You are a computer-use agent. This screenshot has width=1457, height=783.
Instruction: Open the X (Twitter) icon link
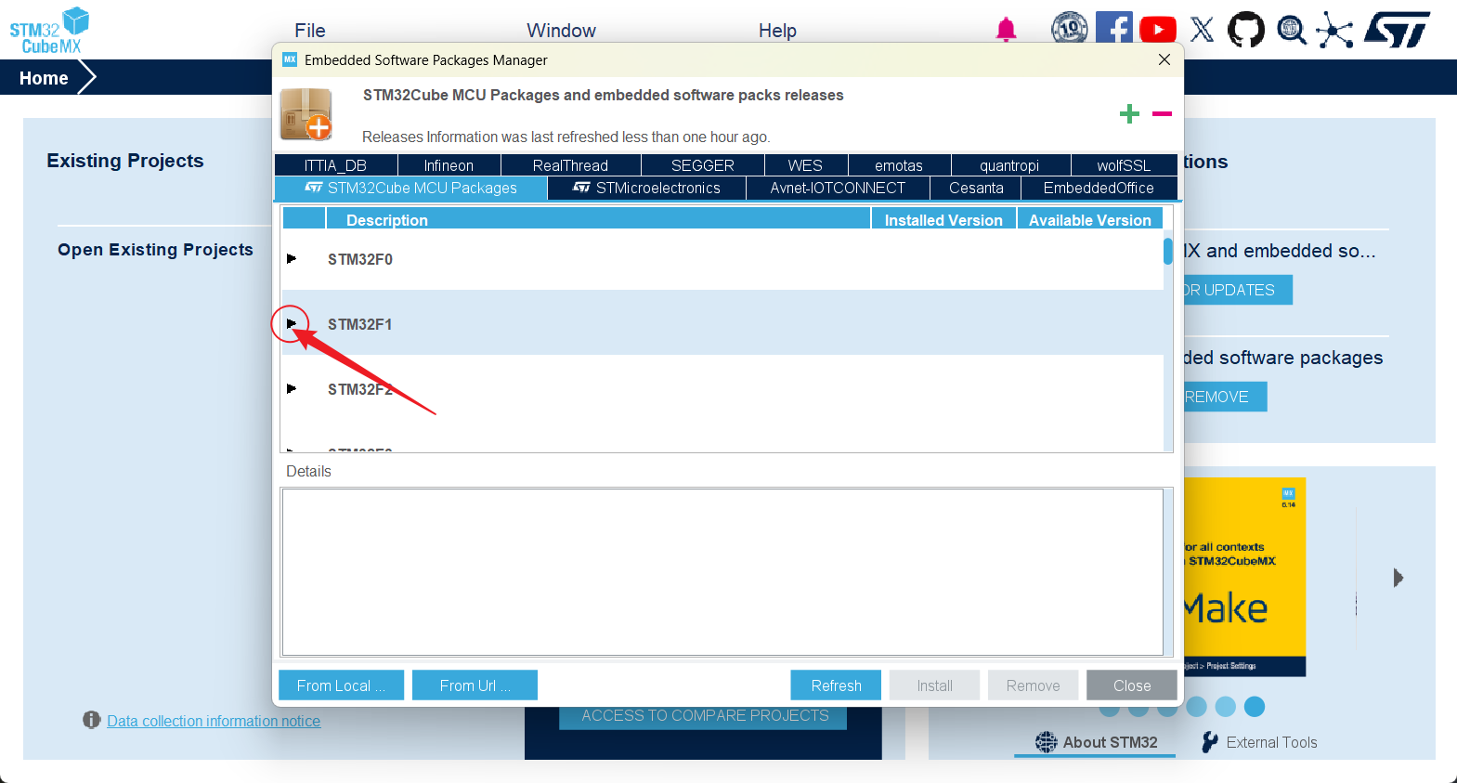coord(1203,30)
